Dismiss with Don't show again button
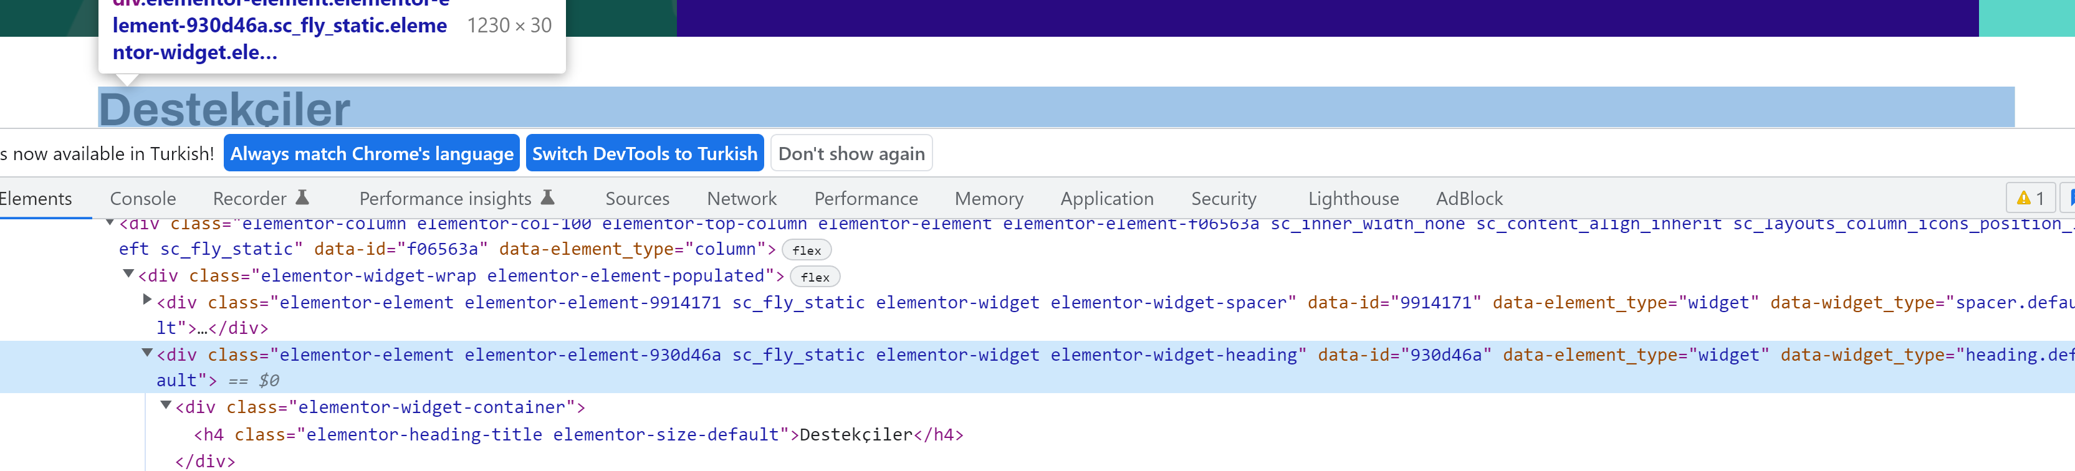 851,153
